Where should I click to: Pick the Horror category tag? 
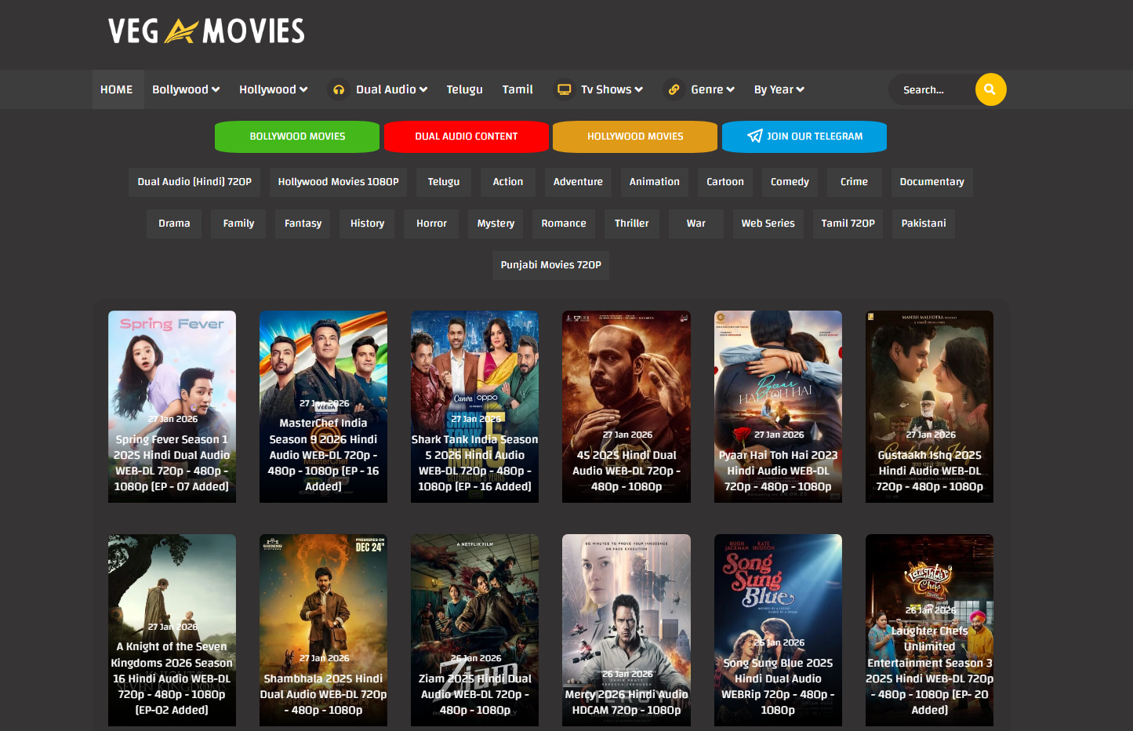point(431,224)
